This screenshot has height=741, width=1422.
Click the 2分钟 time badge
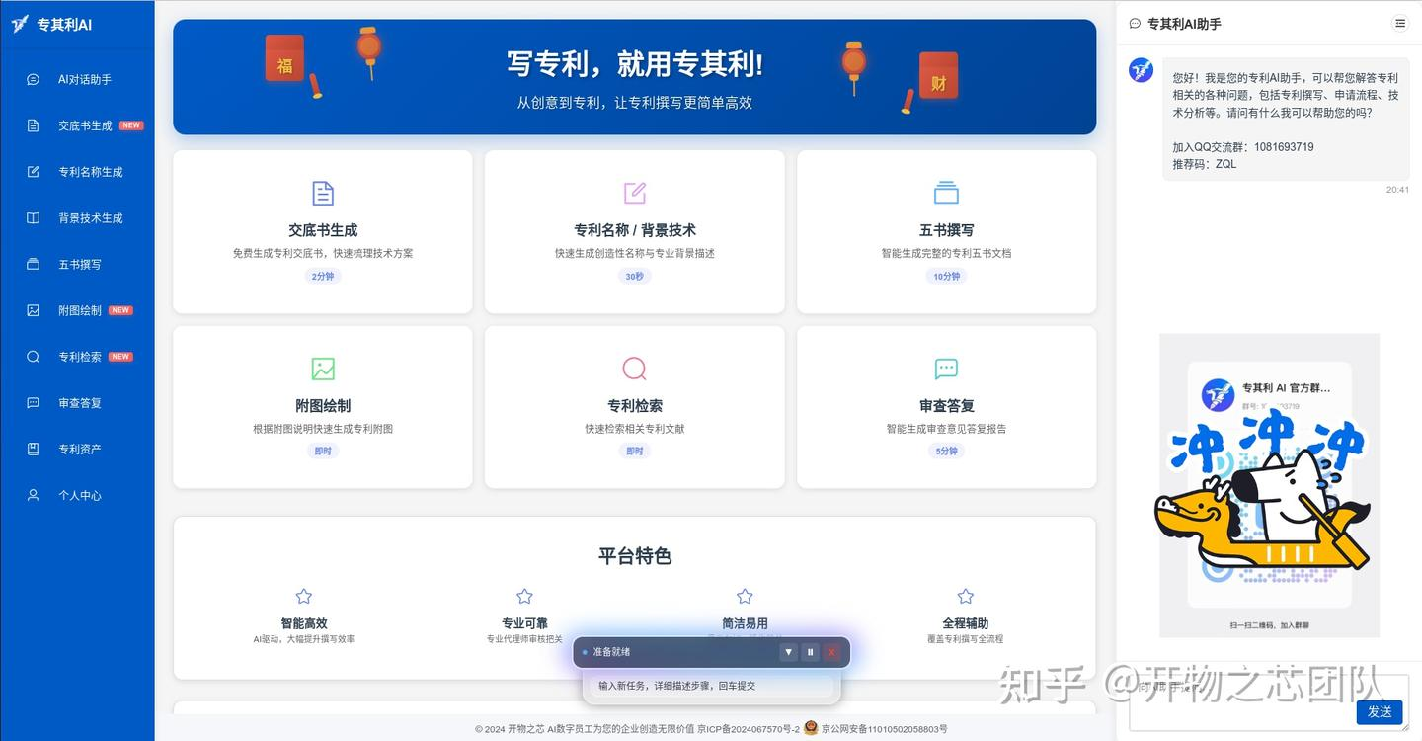pyautogui.click(x=323, y=276)
